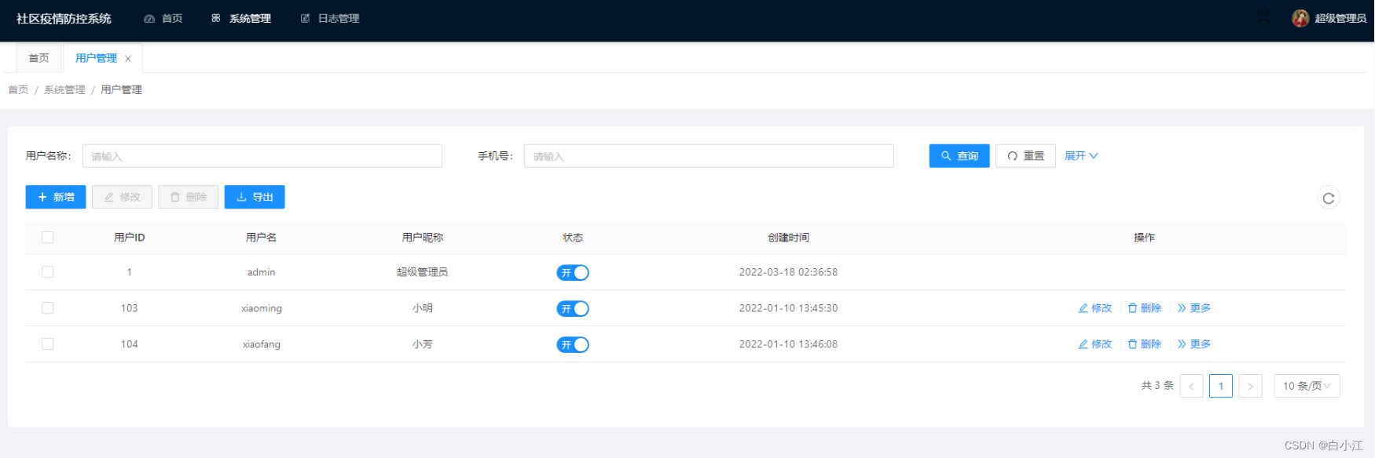Delete xiaofang via 删除 link

(x=1145, y=344)
